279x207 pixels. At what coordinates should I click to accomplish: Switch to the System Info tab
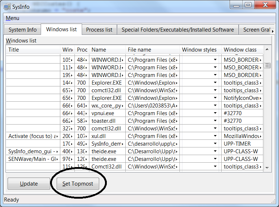[23, 30]
